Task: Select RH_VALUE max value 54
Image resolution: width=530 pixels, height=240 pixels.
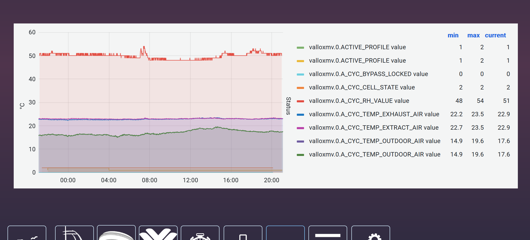Action: 480,101
